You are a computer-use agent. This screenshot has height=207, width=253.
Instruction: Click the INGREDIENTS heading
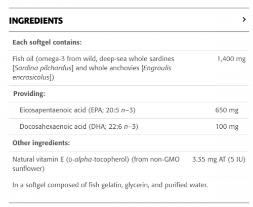click(x=36, y=21)
